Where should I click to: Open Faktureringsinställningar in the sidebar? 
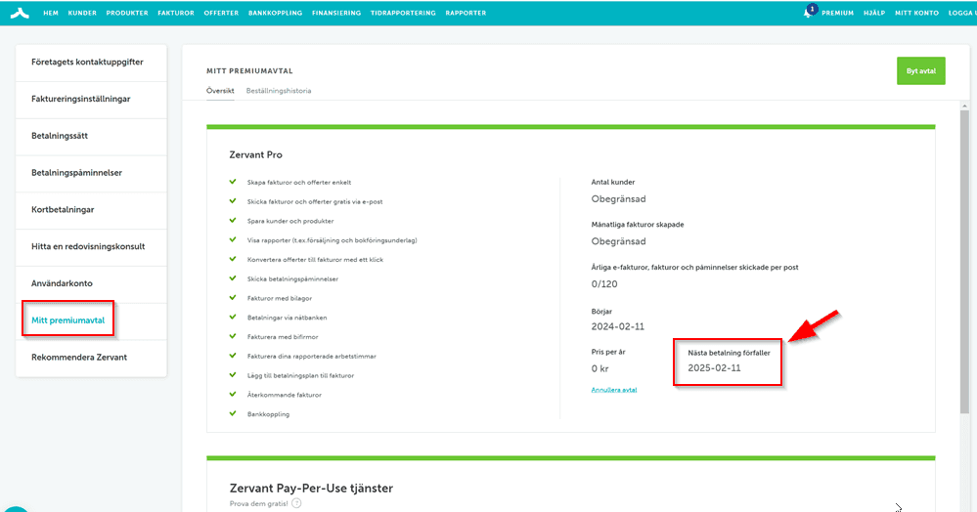pyautogui.click(x=81, y=99)
